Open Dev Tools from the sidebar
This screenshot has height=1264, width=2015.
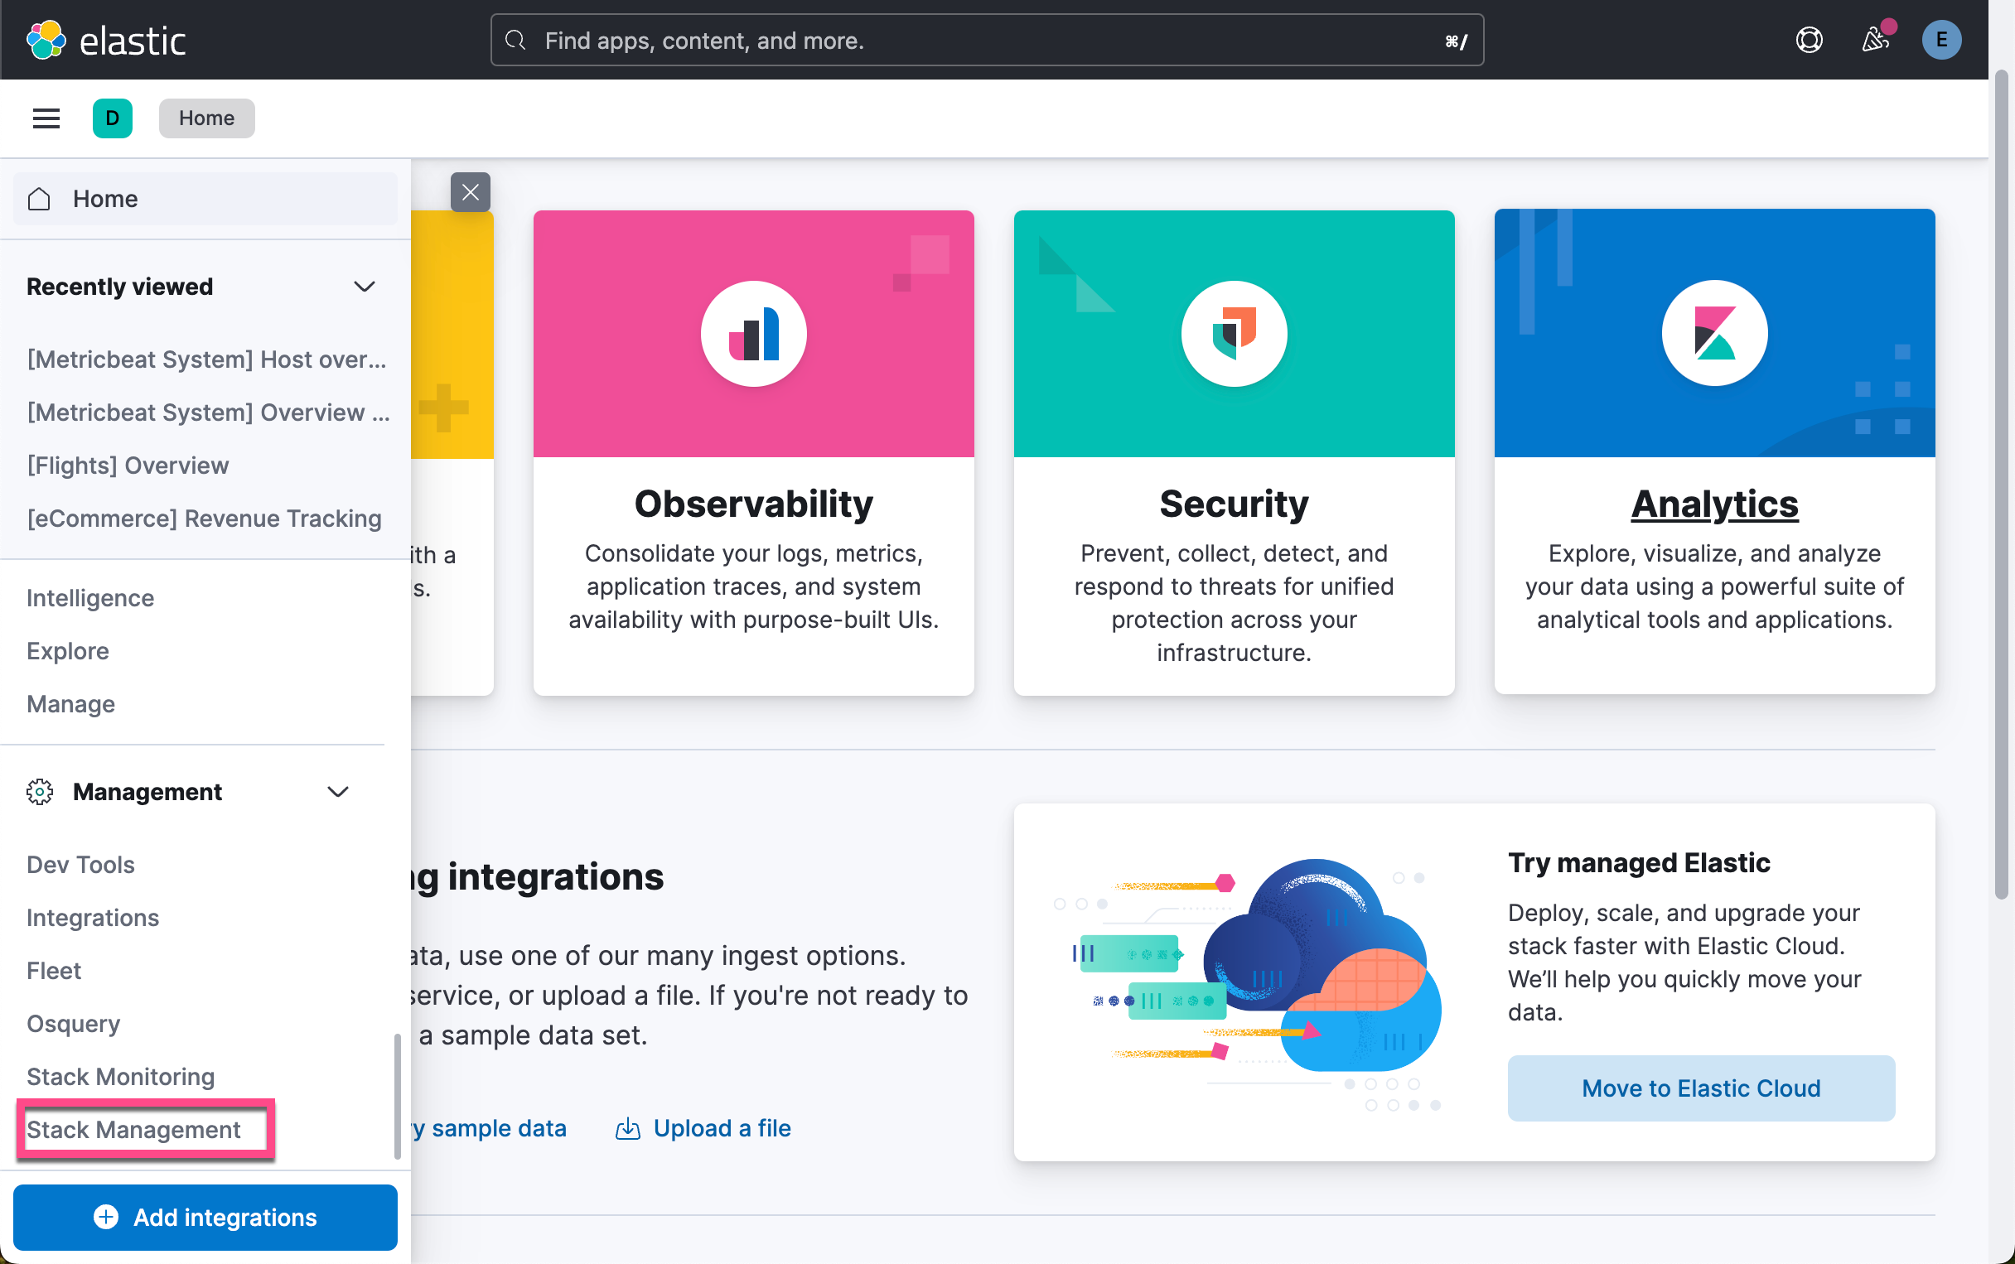coord(80,865)
